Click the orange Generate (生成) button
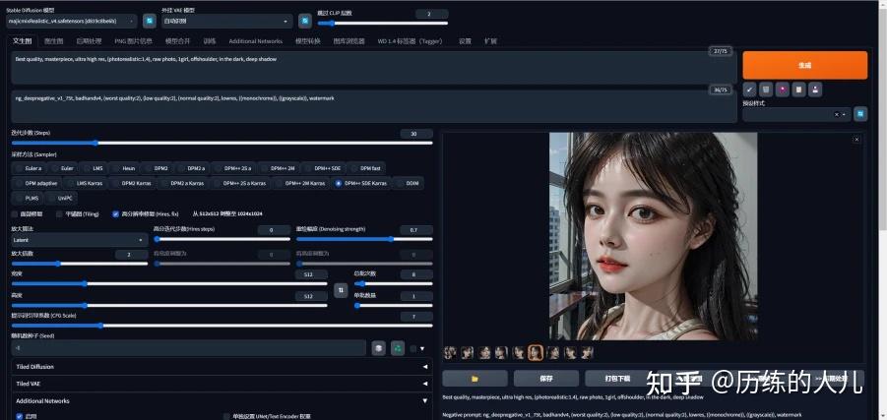Viewport: 887px width, 420px height. tap(804, 65)
